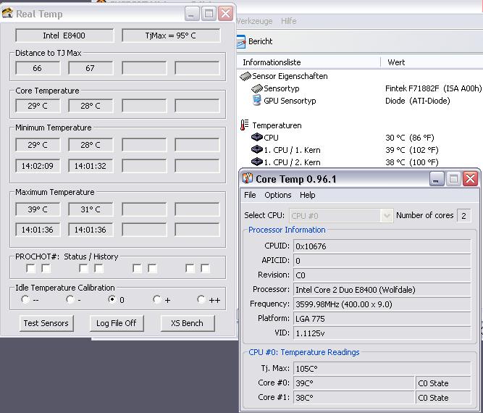Click the maximum temperature 31° C field
This screenshot has height=413, width=483.
[x=91, y=209]
